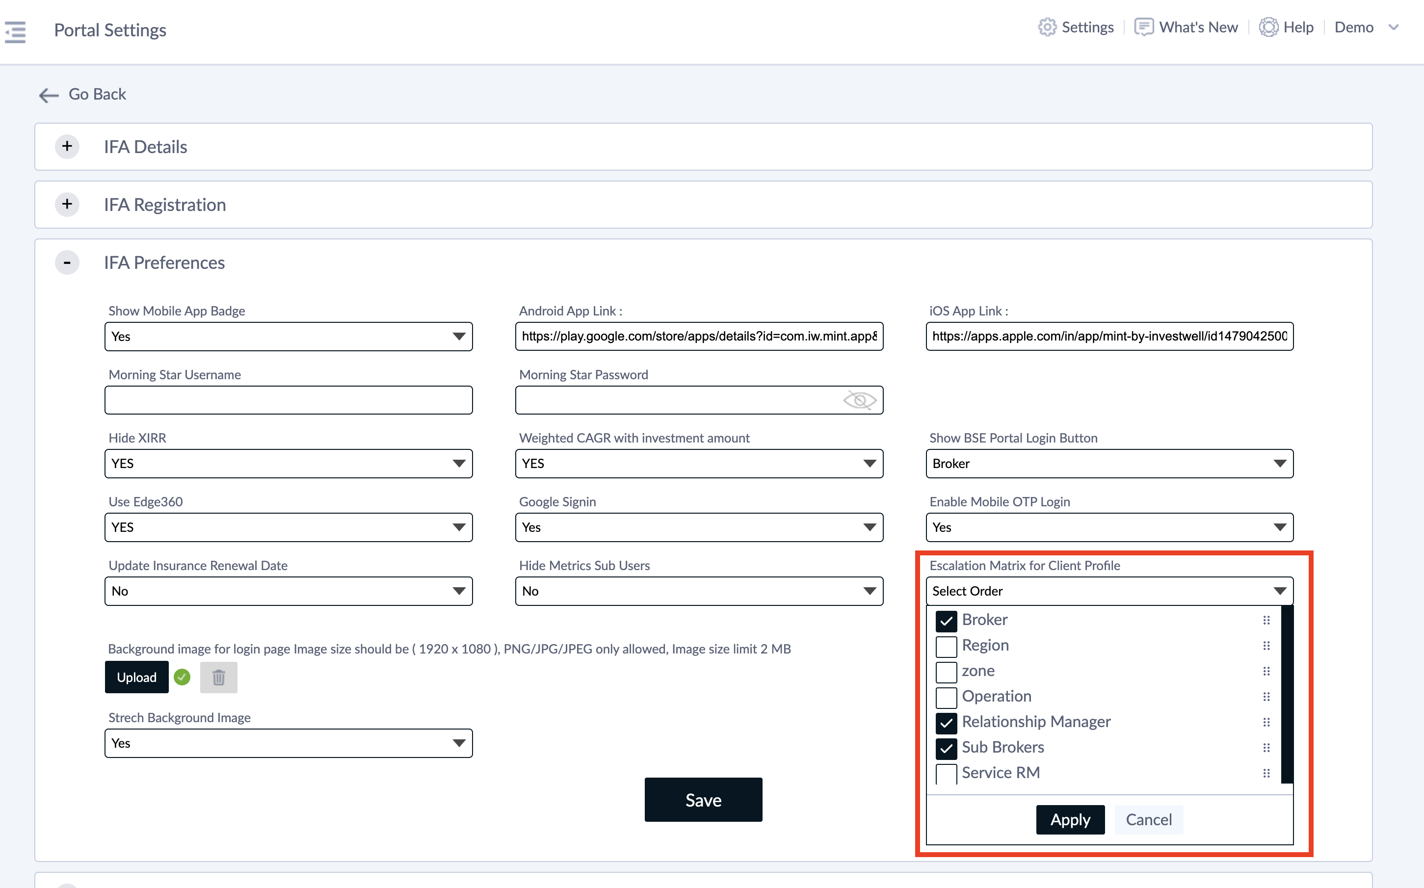Screen dimensions: 1424x888
Task: Click the Help lifebuoy icon
Action: click(x=1268, y=27)
